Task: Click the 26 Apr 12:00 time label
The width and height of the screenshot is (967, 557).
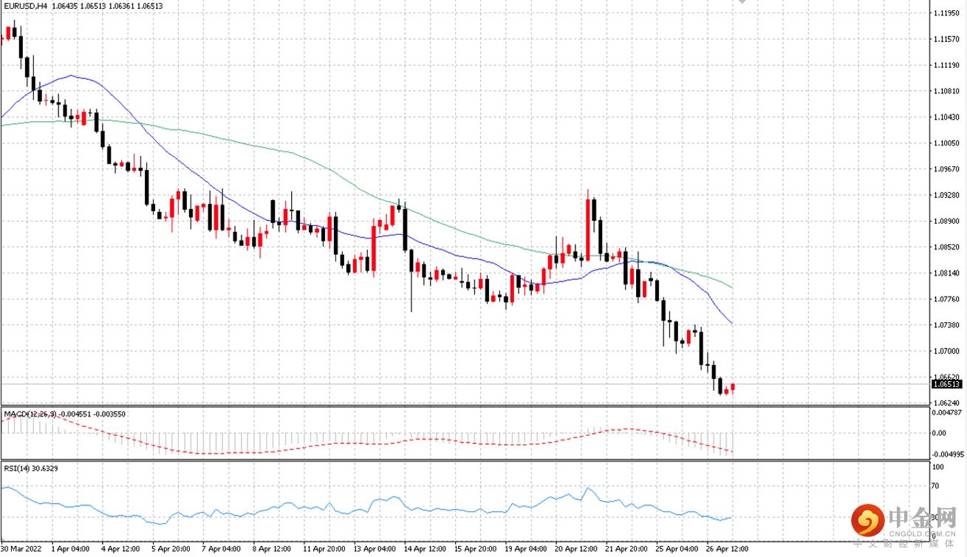Action: click(x=728, y=549)
